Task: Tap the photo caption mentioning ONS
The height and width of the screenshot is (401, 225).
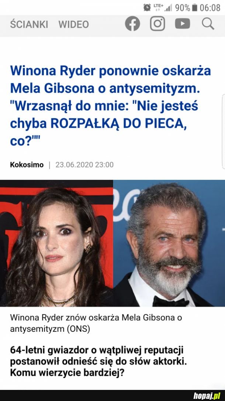Action: [x=96, y=323]
